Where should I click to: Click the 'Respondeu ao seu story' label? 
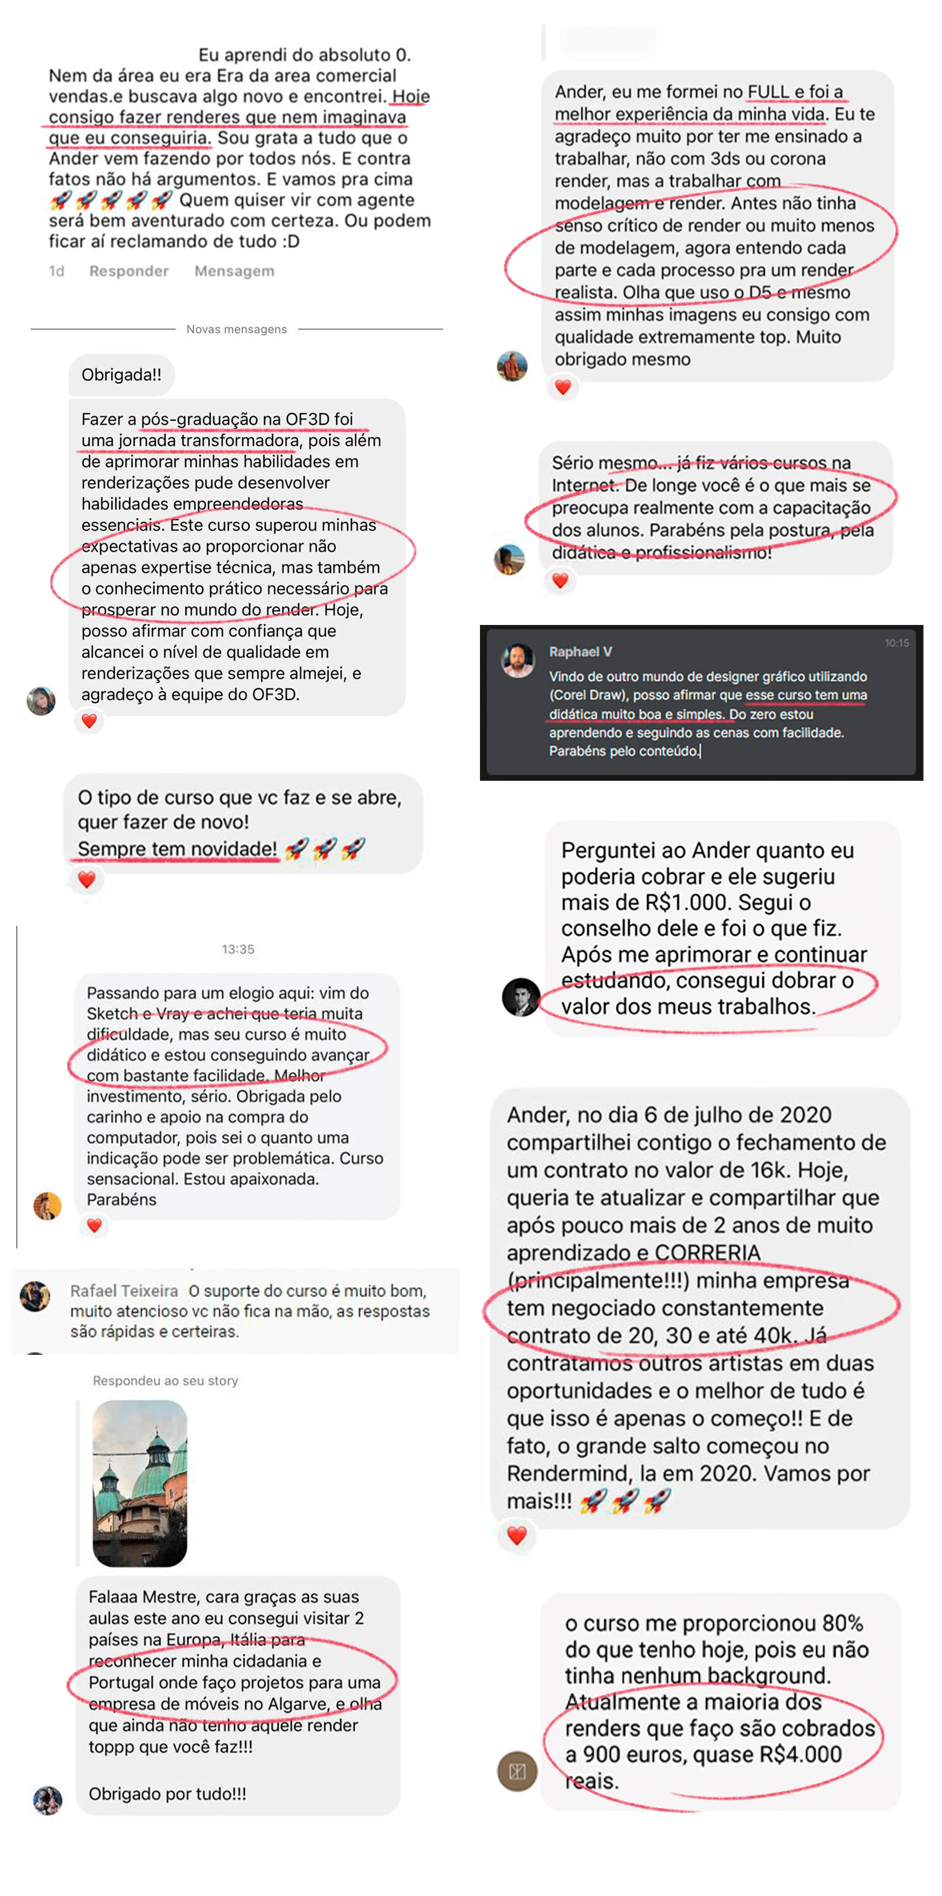click(166, 1381)
